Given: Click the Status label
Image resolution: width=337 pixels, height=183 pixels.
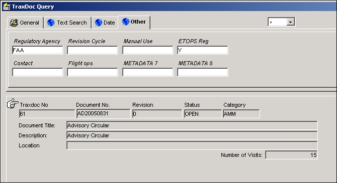Looking at the screenshot, I should coord(192,105).
